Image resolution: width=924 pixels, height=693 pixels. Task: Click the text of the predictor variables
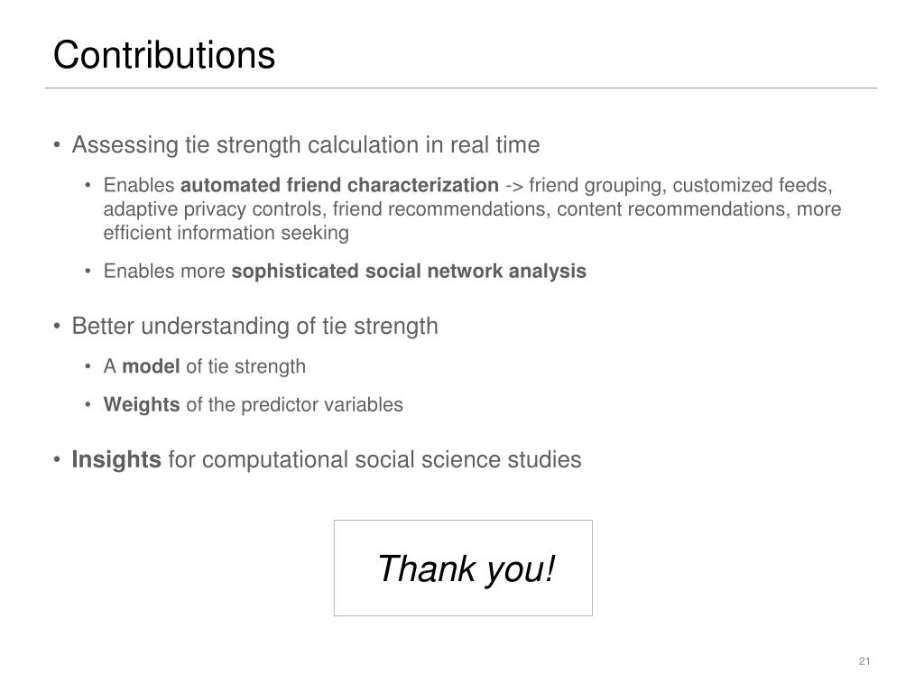pyautogui.click(x=295, y=405)
